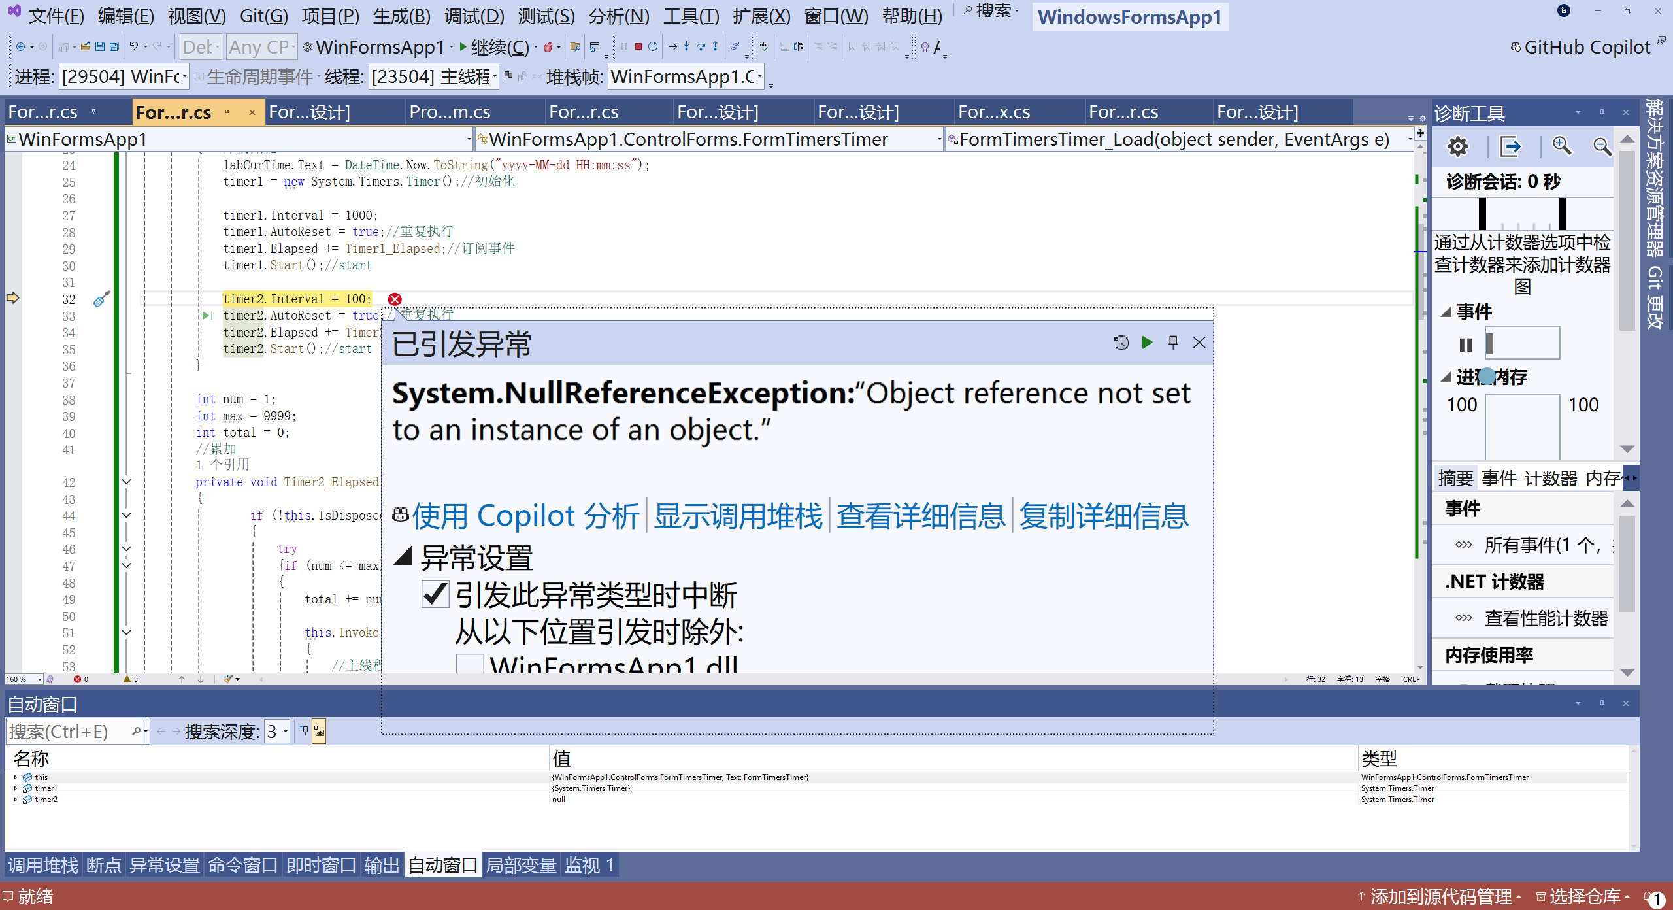Stop debugging with the red square icon
Image resolution: width=1673 pixels, height=910 pixels.
tap(638, 46)
